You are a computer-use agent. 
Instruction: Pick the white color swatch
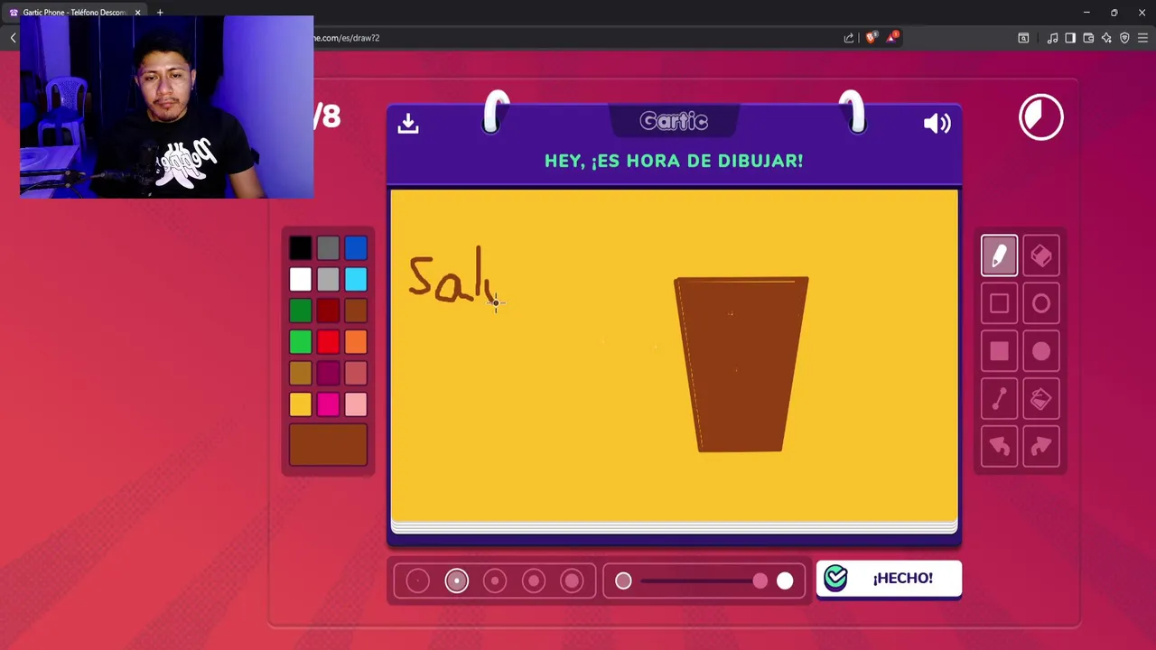(x=301, y=279)
